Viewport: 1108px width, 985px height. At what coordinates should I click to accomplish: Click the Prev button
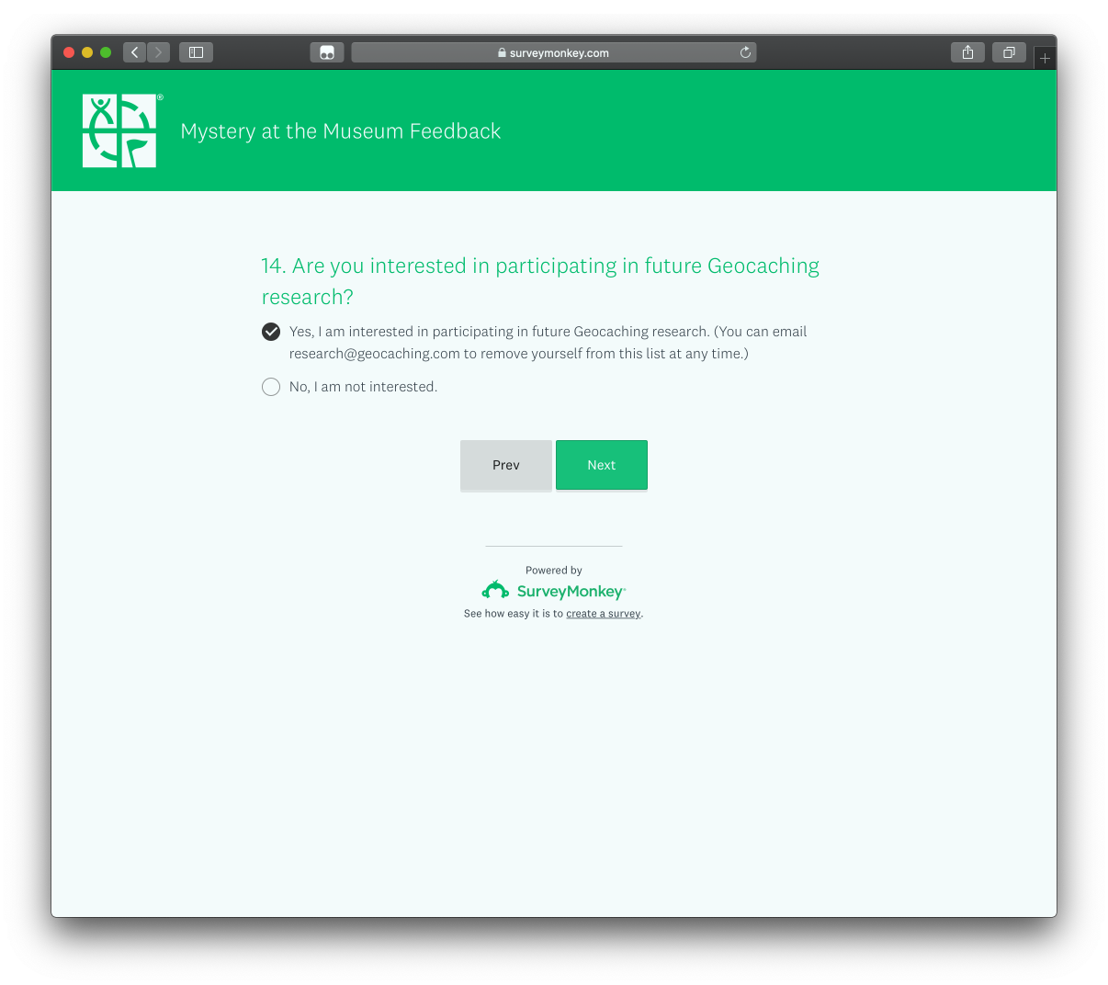[x=506, y=465]
